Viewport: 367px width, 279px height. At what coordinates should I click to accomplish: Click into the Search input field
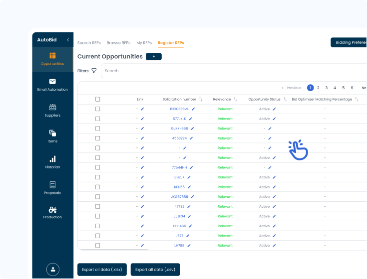(230, 71)
